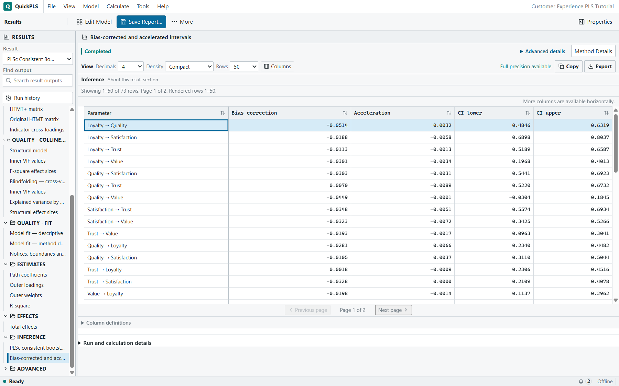Image resolution: width=619 pixels, height=386 pixels.
Task: Collapse QUALITY · COLLINE... folder
Action: 4,140
